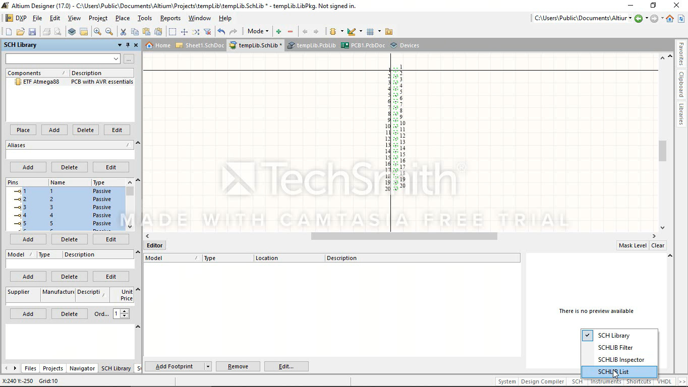Pin the SCH Library panel

[128, 45]
